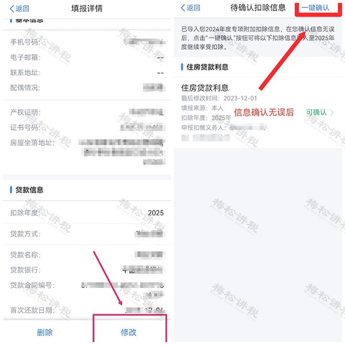
Task: Open the 可确认 status link
Action: [316, 112]
